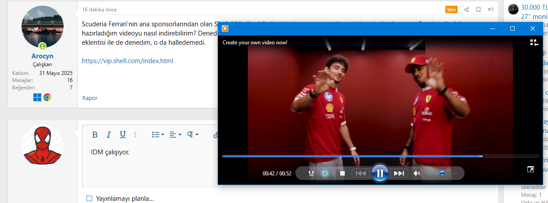Mute the media player volume
Screen dimensions: 548x203
[x=416, y=173]
